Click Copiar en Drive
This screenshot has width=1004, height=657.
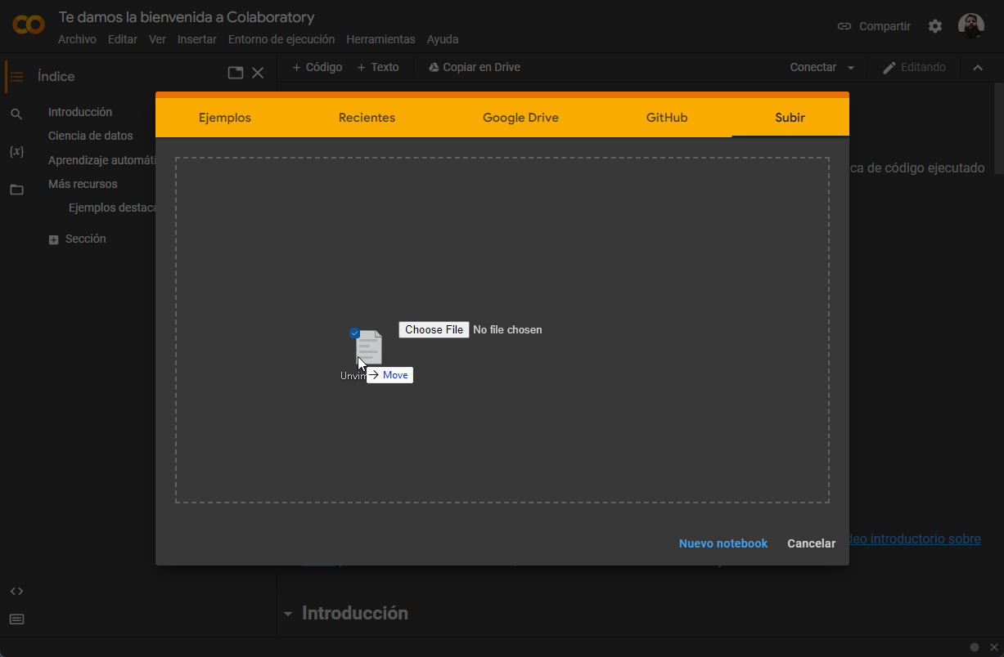pos(475,67)
